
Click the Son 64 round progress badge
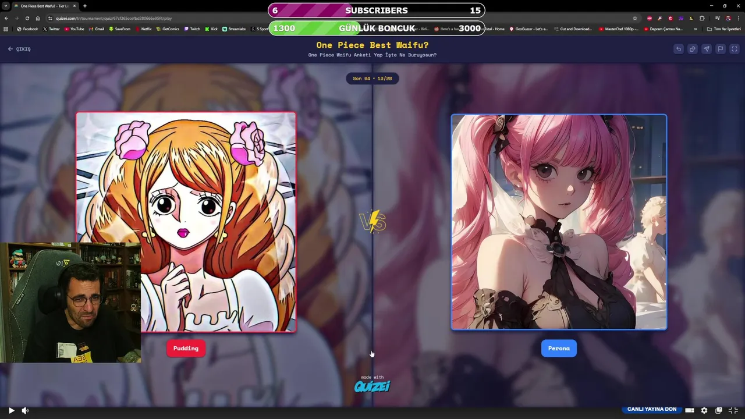coord(372,78)
